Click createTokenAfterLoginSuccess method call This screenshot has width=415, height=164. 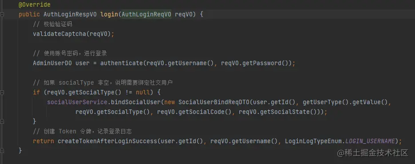tap(107, 141)
